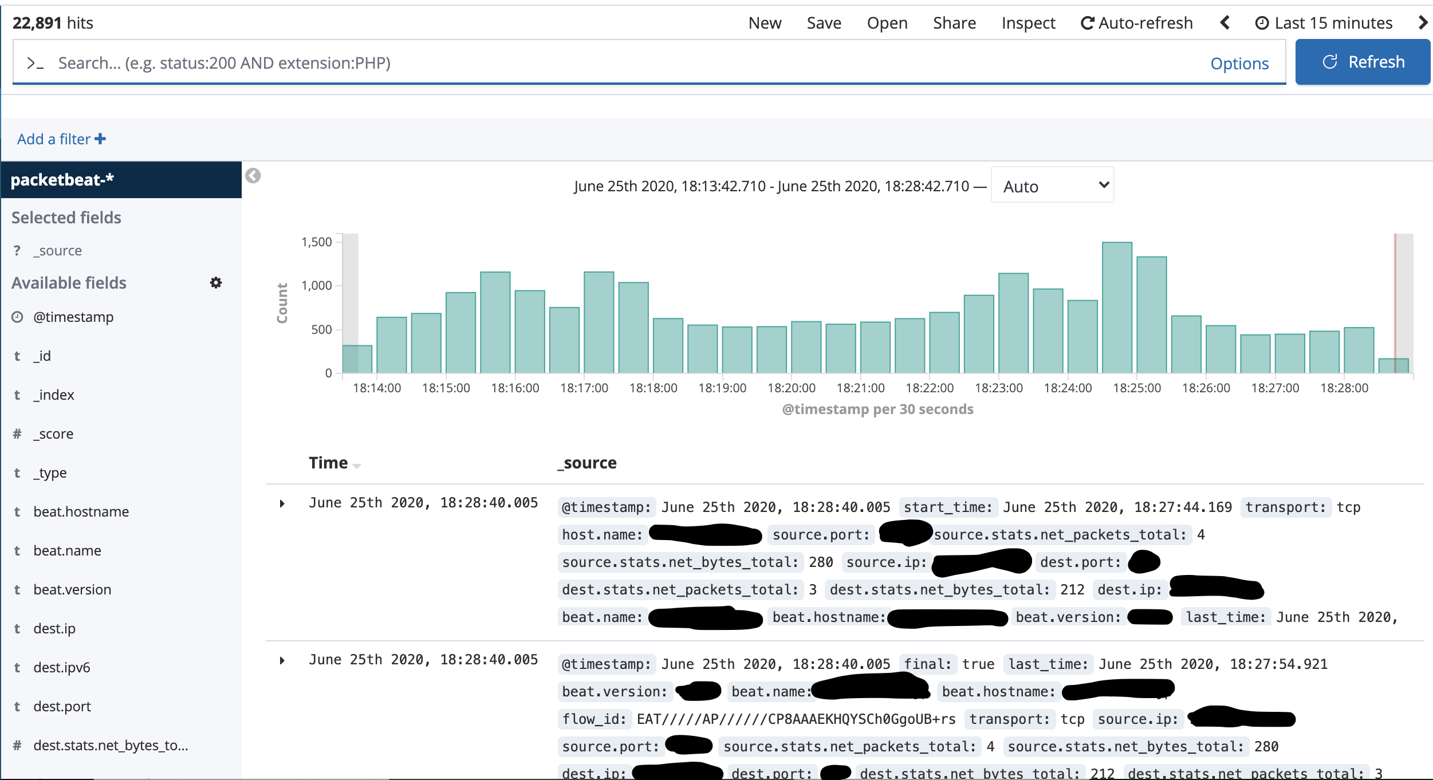Click the t icon next to dest.ip field
This screenshot has width=1433, height=780.
[x=17, y=628]
